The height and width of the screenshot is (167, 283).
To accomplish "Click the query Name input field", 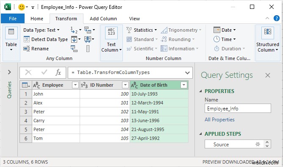I will point(238,109).
